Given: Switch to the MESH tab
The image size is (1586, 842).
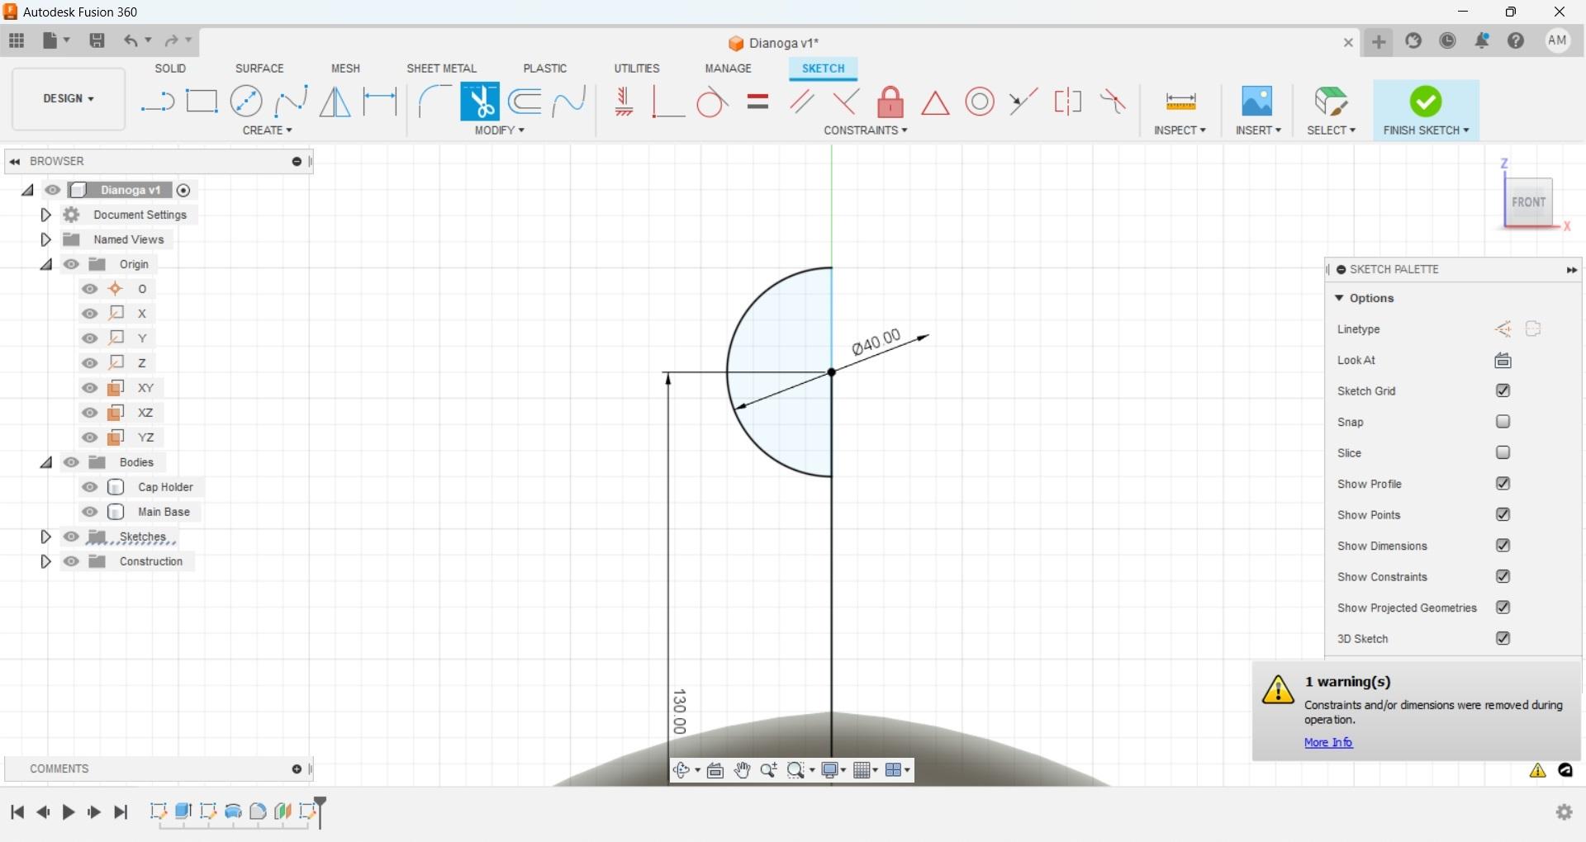Looking at the screenshot, I should 345,69.
